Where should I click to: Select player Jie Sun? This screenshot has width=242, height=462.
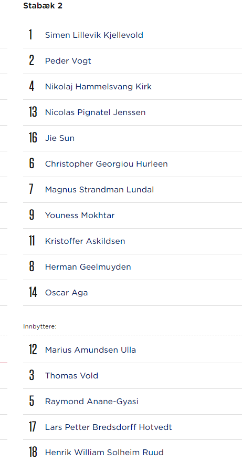[60, 138]
